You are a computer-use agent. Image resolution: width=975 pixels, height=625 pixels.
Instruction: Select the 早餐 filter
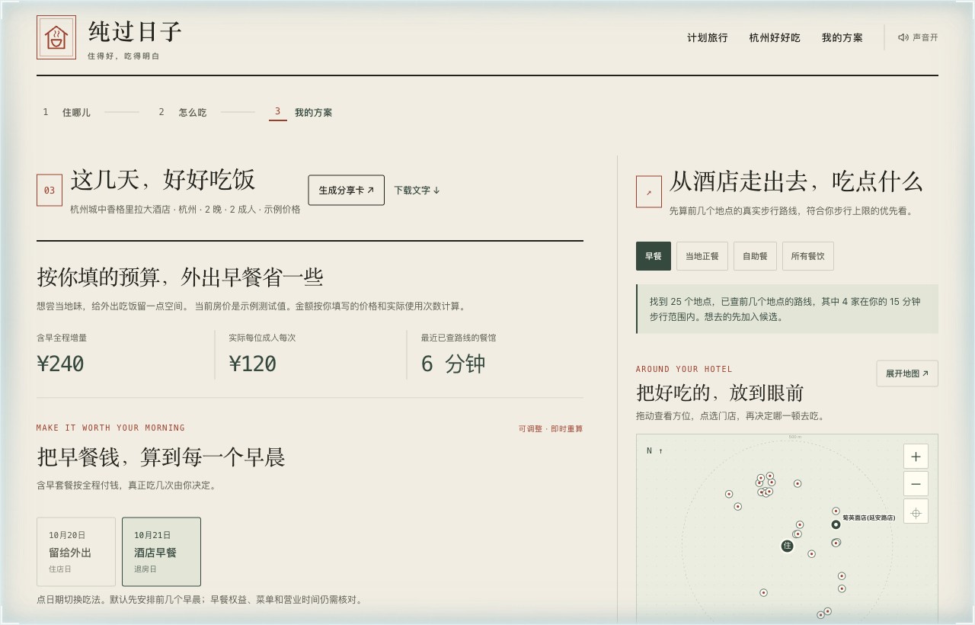[x=654, y=256]
